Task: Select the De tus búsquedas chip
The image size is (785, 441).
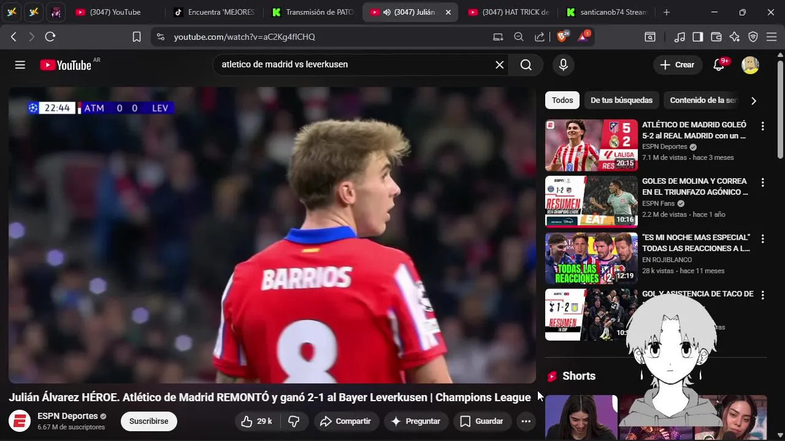Action: point(622,100)
